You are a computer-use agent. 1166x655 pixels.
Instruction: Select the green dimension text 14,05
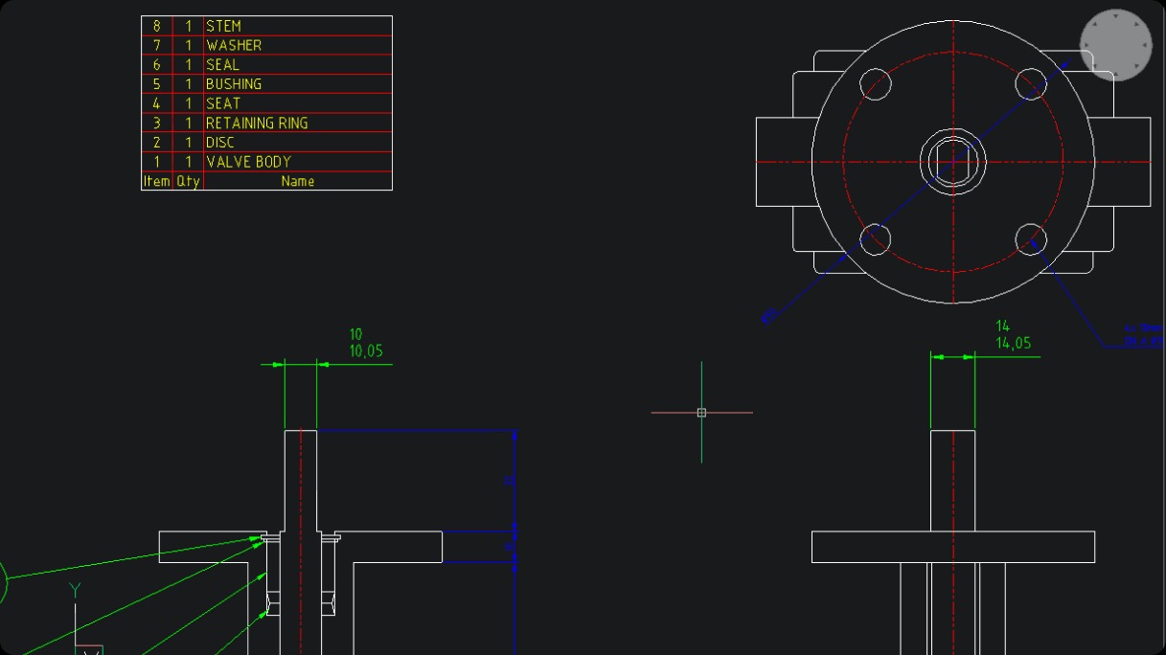pos(1014,343)
